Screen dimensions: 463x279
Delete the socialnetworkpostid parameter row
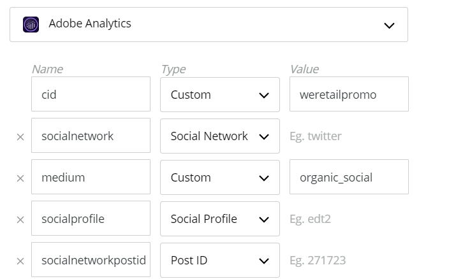click(x=20, y=261)
